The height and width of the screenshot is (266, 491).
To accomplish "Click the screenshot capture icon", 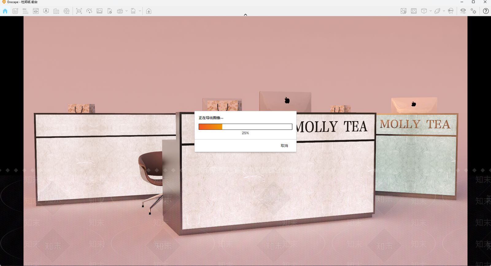I will (79, 11).
